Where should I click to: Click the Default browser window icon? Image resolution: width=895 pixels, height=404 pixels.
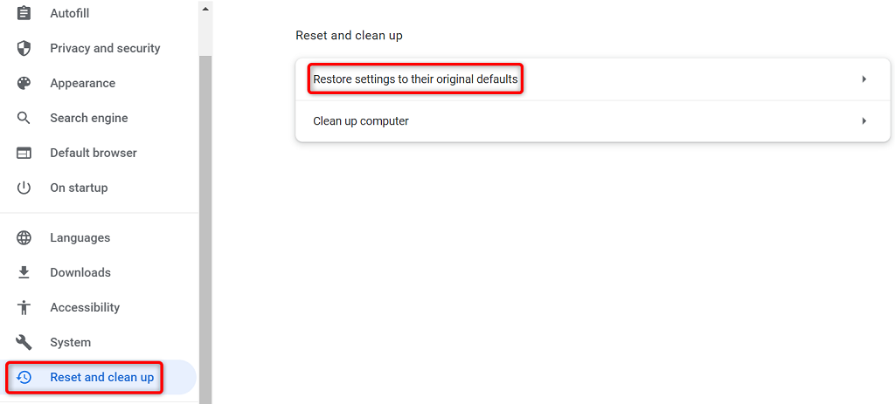pos(24,153)
